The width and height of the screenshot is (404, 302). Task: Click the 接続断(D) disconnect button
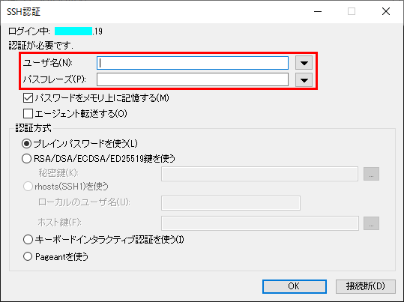tap(365, 286)
